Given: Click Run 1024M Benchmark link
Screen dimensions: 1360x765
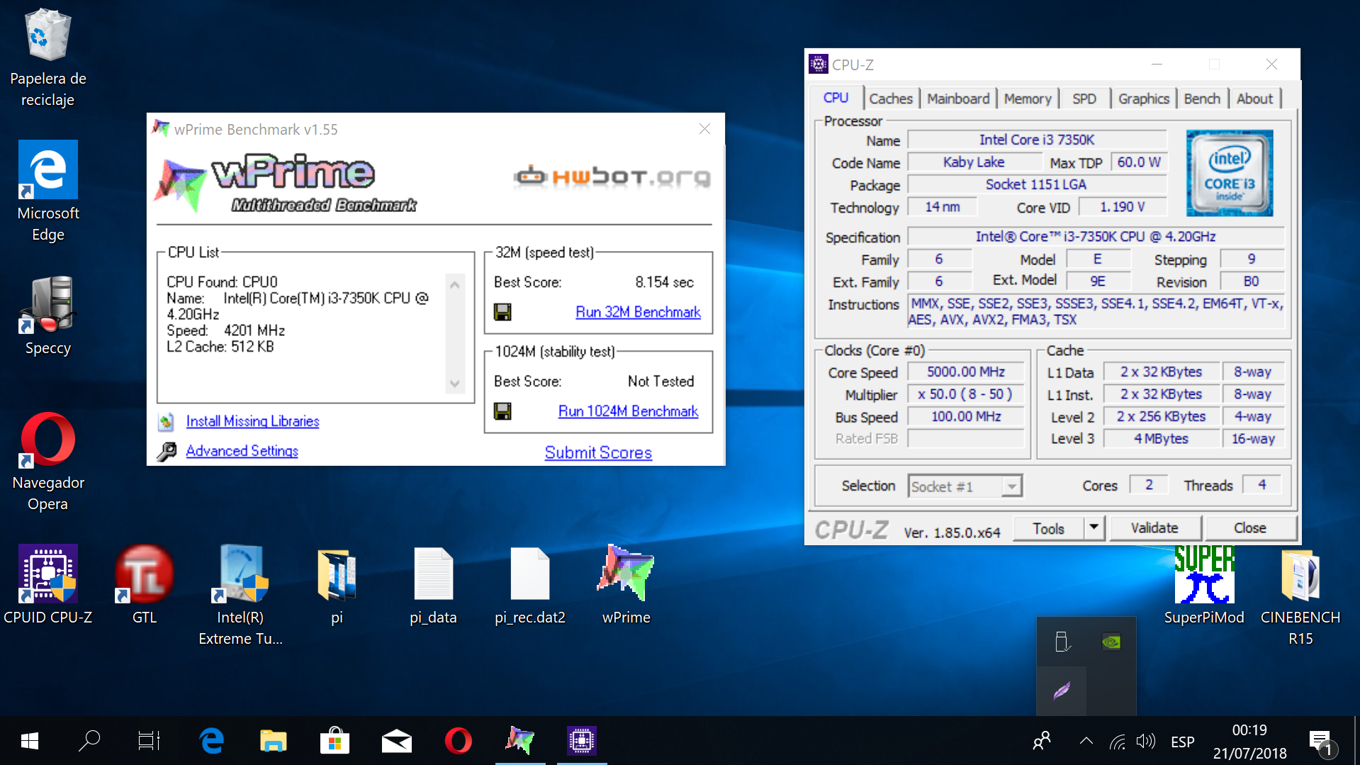Looking at the screenshot, I should tap(628, 411).
